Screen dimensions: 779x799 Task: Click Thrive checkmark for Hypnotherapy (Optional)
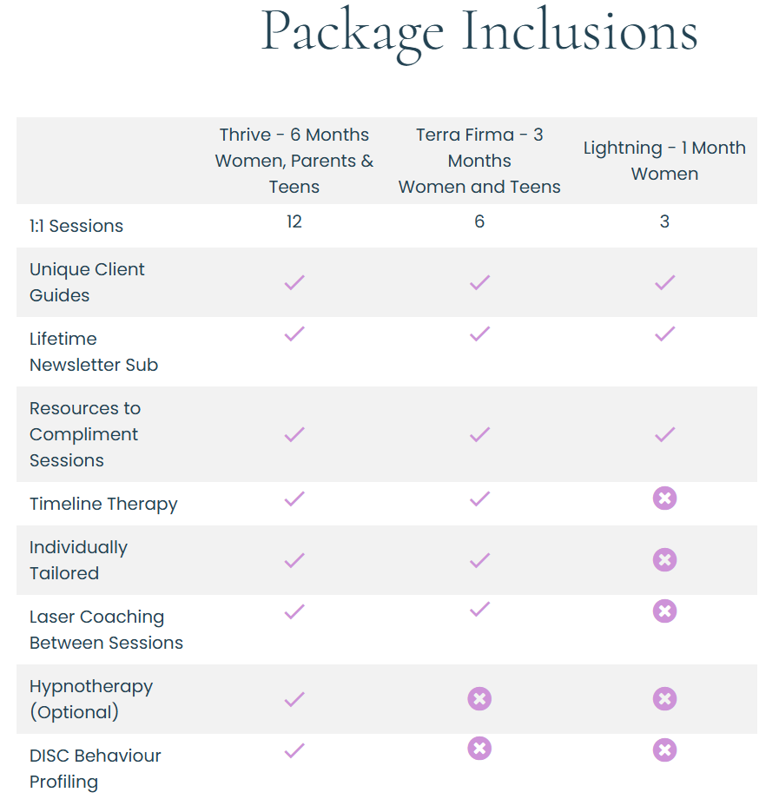(x=294, y=699)
